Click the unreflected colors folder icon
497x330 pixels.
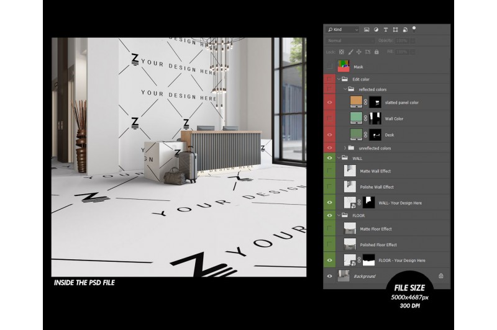(351, 148)
